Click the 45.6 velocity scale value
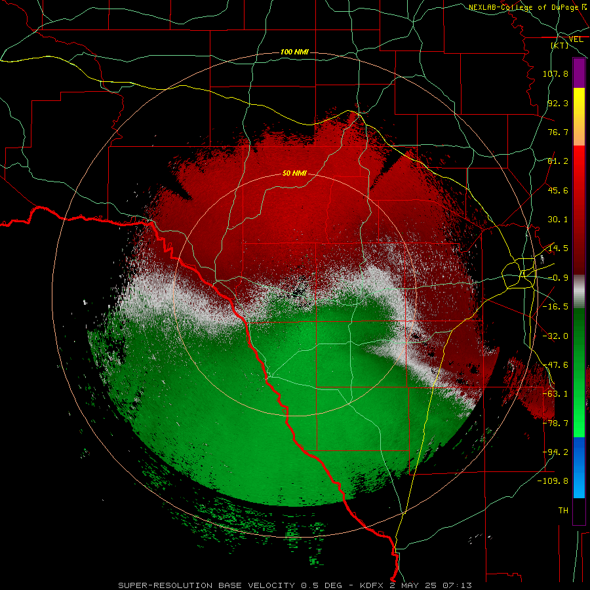This screenshot has height=590, width=590. coord(558,190)
